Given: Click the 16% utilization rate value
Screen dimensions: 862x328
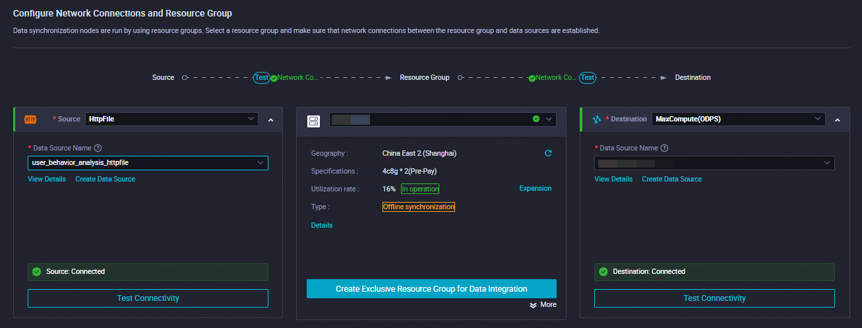Looking at the screenshot, I should (x=389, y=189).
